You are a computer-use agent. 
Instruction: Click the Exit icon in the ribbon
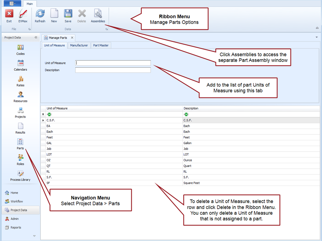[9, 15]
